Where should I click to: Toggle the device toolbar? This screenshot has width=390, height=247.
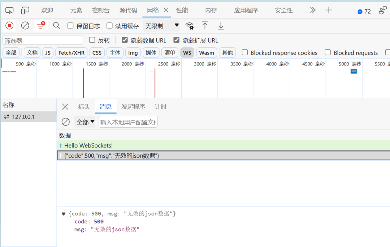coord(25,10)
